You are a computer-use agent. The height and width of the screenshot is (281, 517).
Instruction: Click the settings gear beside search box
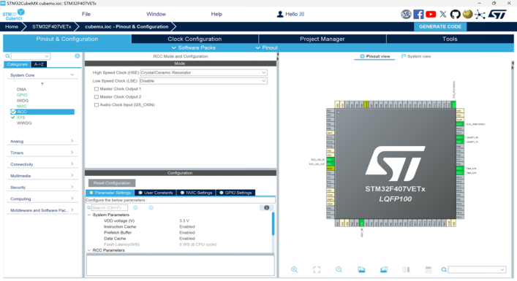coord(78,56)
